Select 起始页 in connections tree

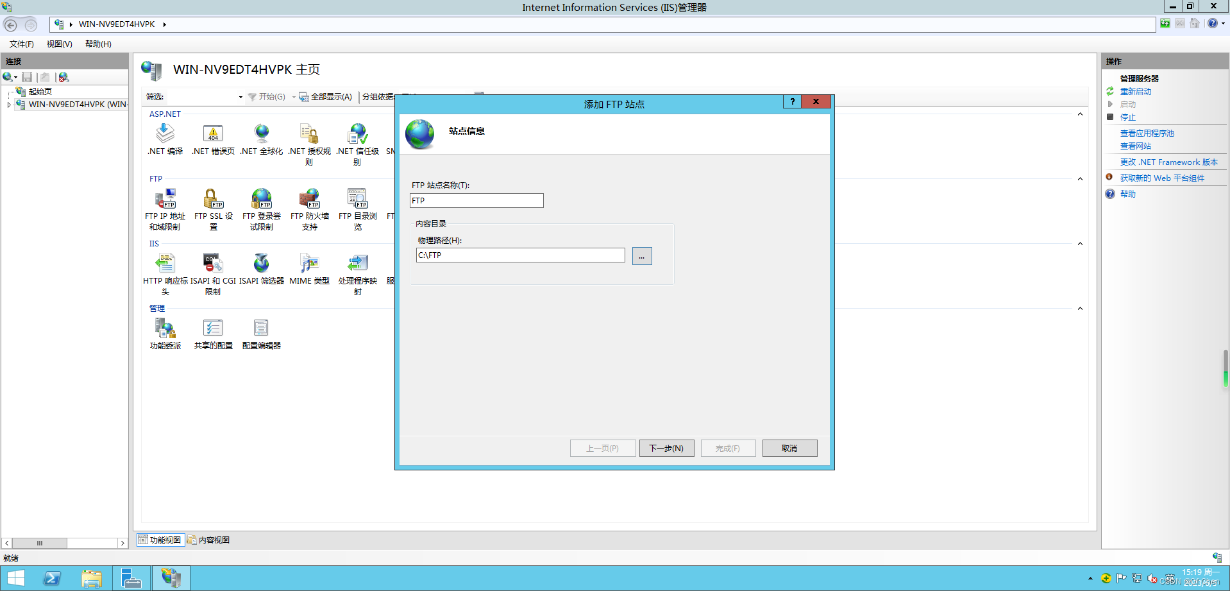click(40, 92)
